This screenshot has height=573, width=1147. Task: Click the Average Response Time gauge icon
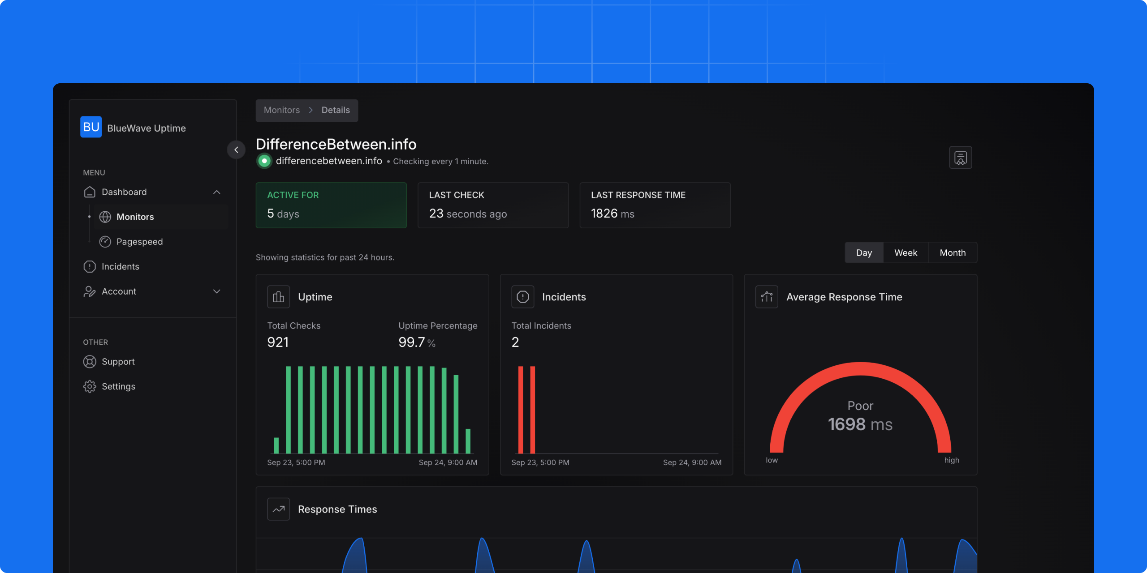click(x=766, y=297)
